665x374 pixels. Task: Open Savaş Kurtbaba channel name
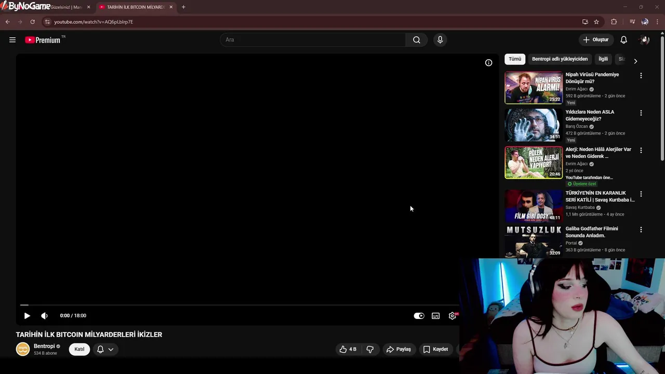[x=580, y=208]
